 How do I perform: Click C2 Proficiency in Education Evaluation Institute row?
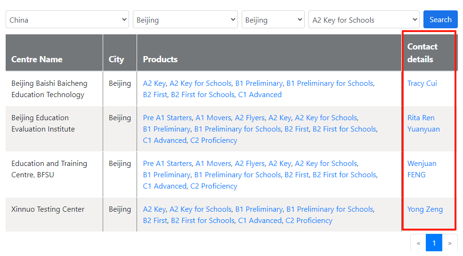coord(214,140)
